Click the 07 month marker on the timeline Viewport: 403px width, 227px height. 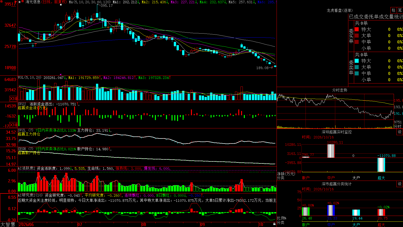80,224
